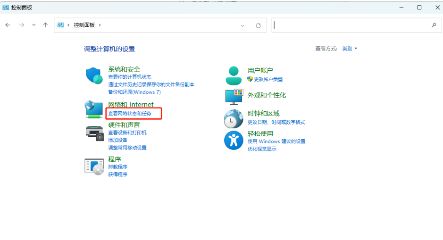Click the 卸载程序 link

(117, 167)
